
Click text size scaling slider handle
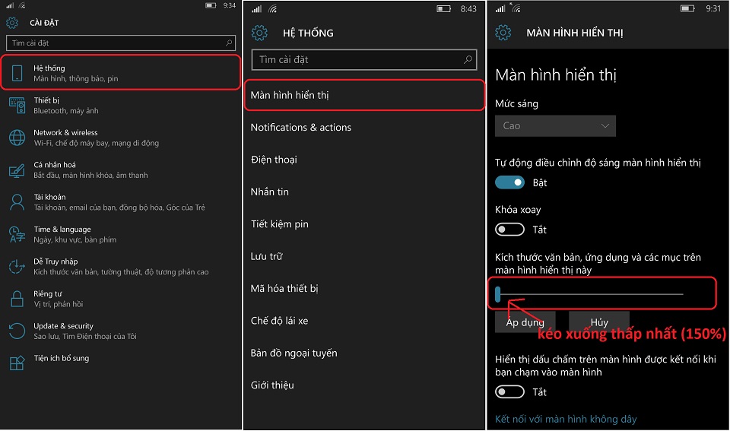pyautogui.click(x=497, y=294)
